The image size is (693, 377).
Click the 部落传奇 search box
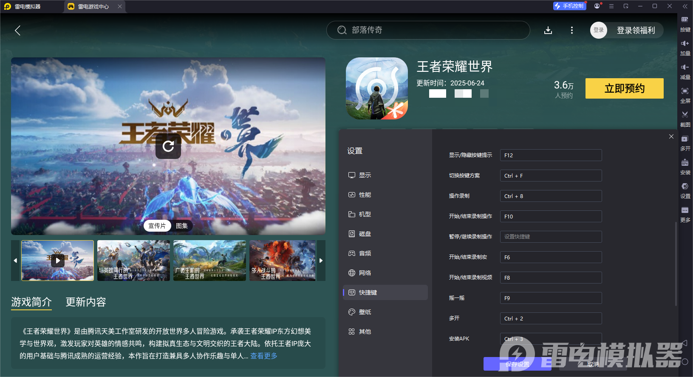[428, 30]
